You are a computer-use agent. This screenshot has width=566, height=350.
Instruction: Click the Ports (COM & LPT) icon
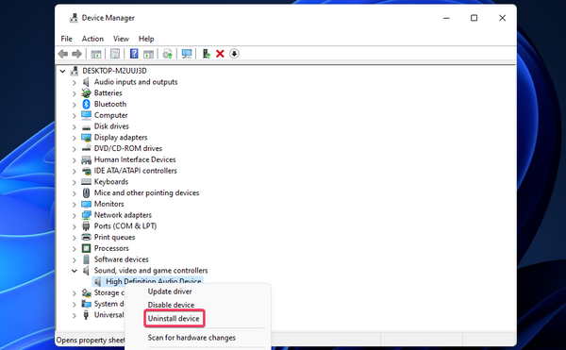(x=86, y=226)
